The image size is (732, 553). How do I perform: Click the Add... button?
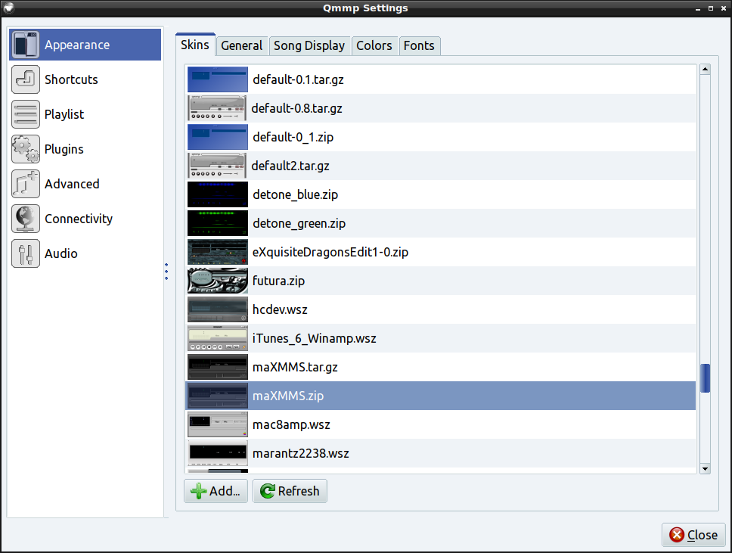click(x=216, y=491)
